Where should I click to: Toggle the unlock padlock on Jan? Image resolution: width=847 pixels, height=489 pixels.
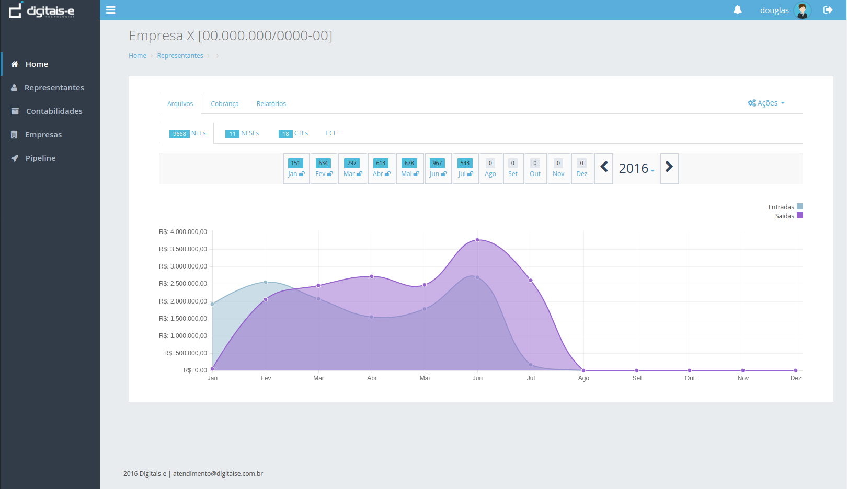[302, 174]
